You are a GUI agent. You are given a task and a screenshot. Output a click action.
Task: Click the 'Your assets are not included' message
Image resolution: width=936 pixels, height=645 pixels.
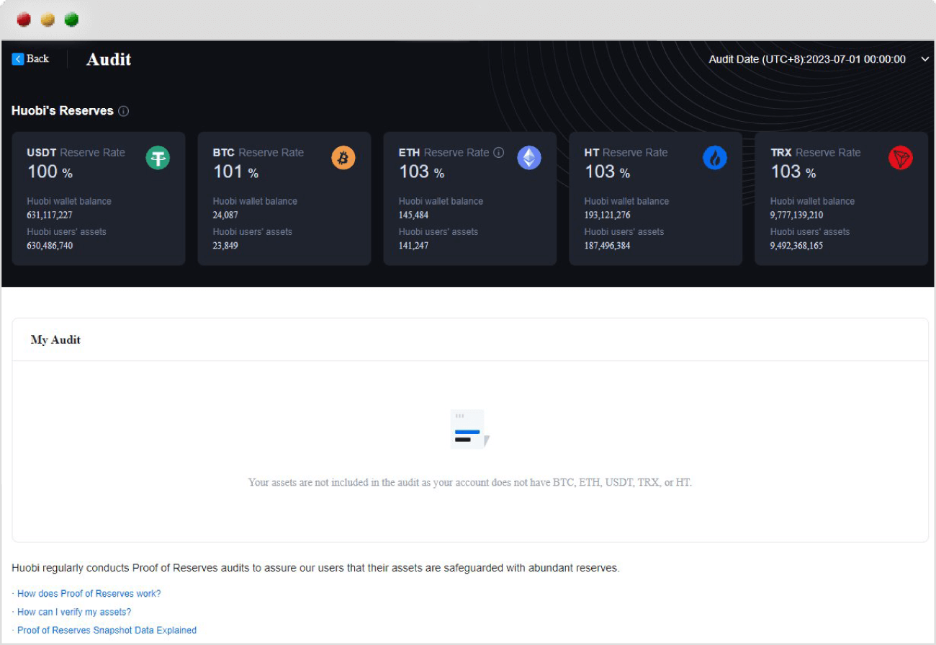click(469, 482)
